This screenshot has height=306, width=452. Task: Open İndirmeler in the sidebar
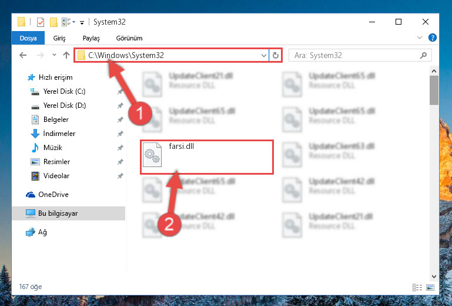tap(59, 134)
